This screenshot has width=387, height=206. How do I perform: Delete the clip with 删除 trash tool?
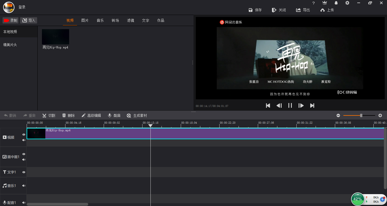coord(68,115)
